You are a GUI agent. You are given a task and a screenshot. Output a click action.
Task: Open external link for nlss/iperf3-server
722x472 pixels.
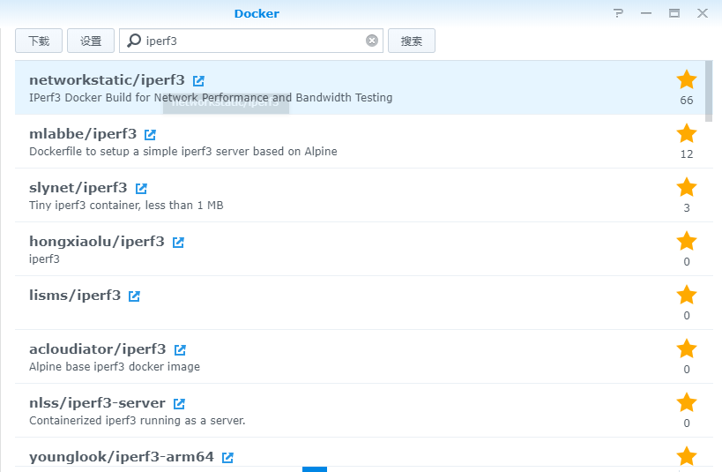pyautogui.click(x=179, y=404)
